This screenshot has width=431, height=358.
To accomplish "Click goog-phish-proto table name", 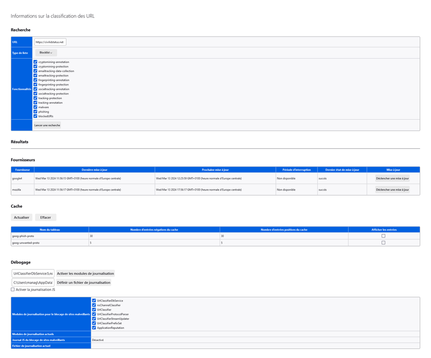I will click(x=50, y=236).
